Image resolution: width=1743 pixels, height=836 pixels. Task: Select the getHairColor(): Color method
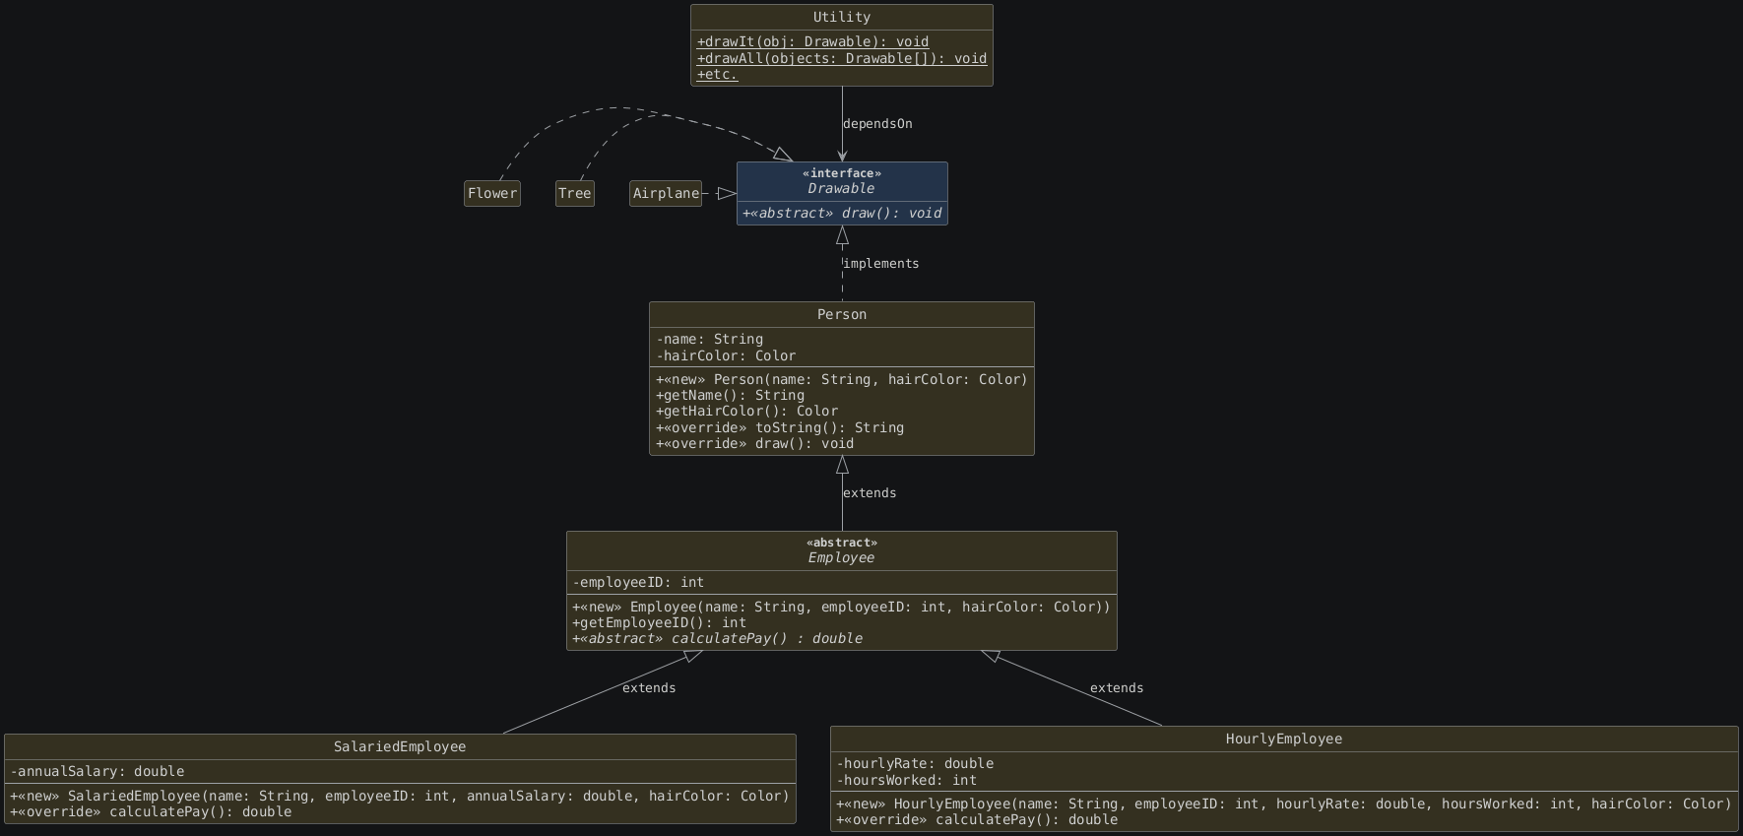pyautogui.click(x=746, y=411)
